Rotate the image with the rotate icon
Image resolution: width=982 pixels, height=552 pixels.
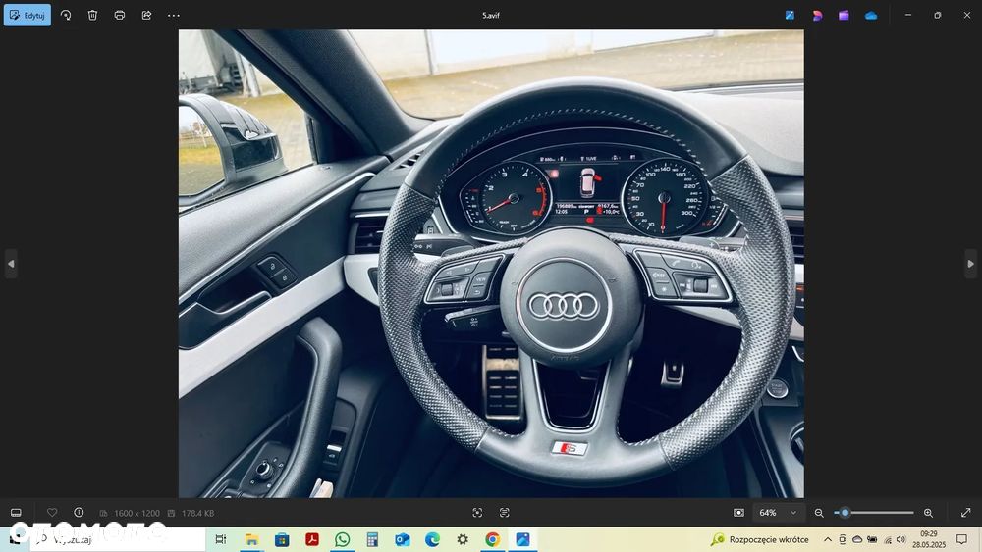[x=66, y=15]
